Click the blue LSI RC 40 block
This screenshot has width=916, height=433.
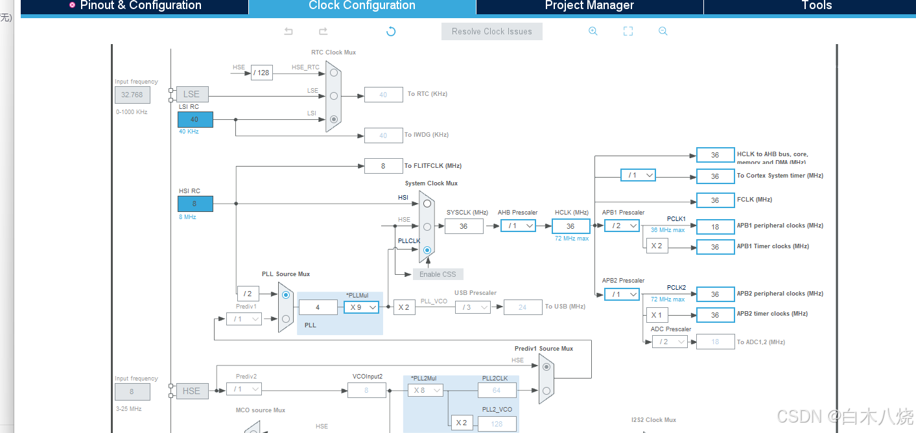195,119
